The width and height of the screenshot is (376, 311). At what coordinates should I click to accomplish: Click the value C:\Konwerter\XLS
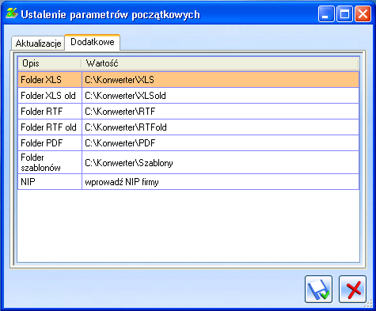(x=221, y=80)
